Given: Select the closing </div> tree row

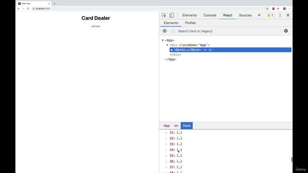Looking at the screenshot, I should pos(175,55).
